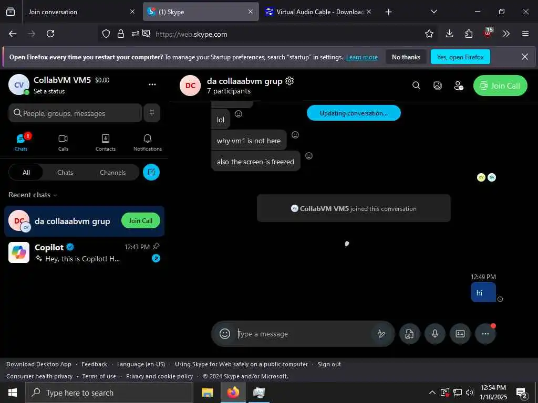Join Call from conversation header
This screenshot has height=403, width=538.
[x=500, y=86]
